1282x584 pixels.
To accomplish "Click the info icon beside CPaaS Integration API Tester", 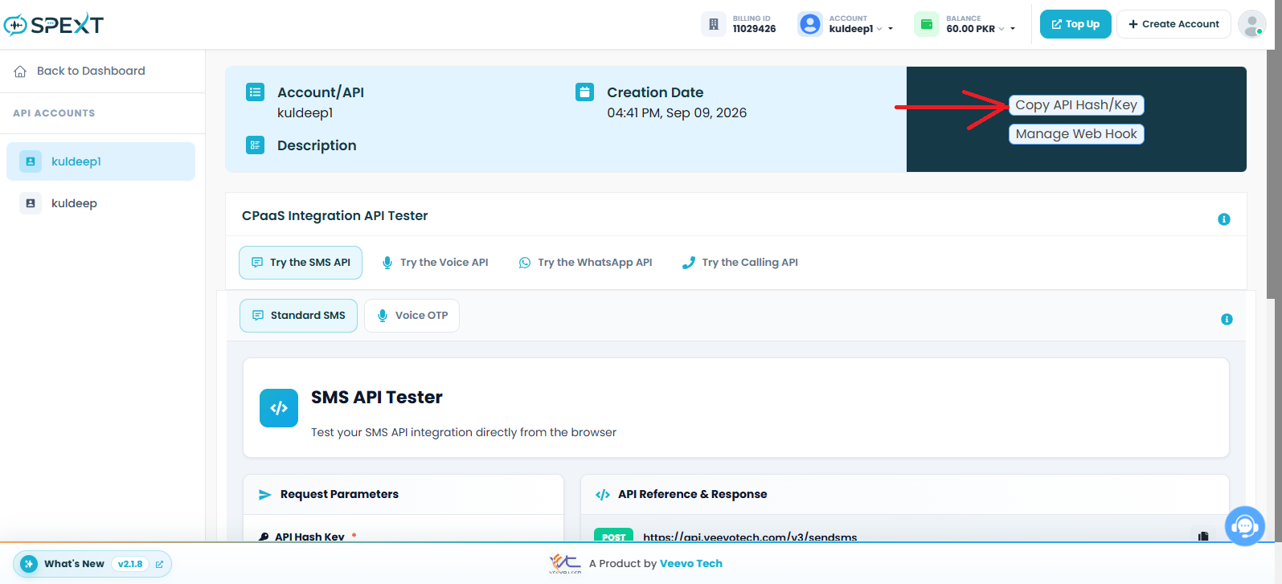I will coord(1224,219).
